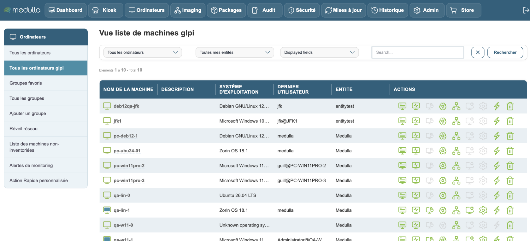Expand the 'Displayed fields' dropdown

pyautogui.click(x=319, y=52)
